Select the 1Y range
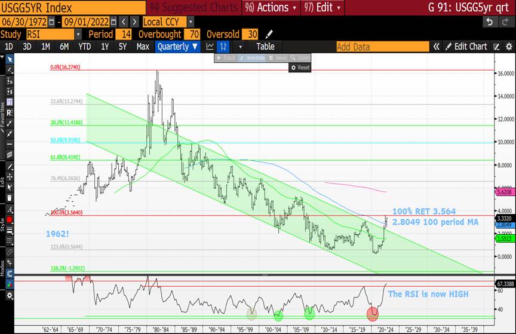Image resolution: width=516 pixels, height=334 pixels. (x=105, y=47)
